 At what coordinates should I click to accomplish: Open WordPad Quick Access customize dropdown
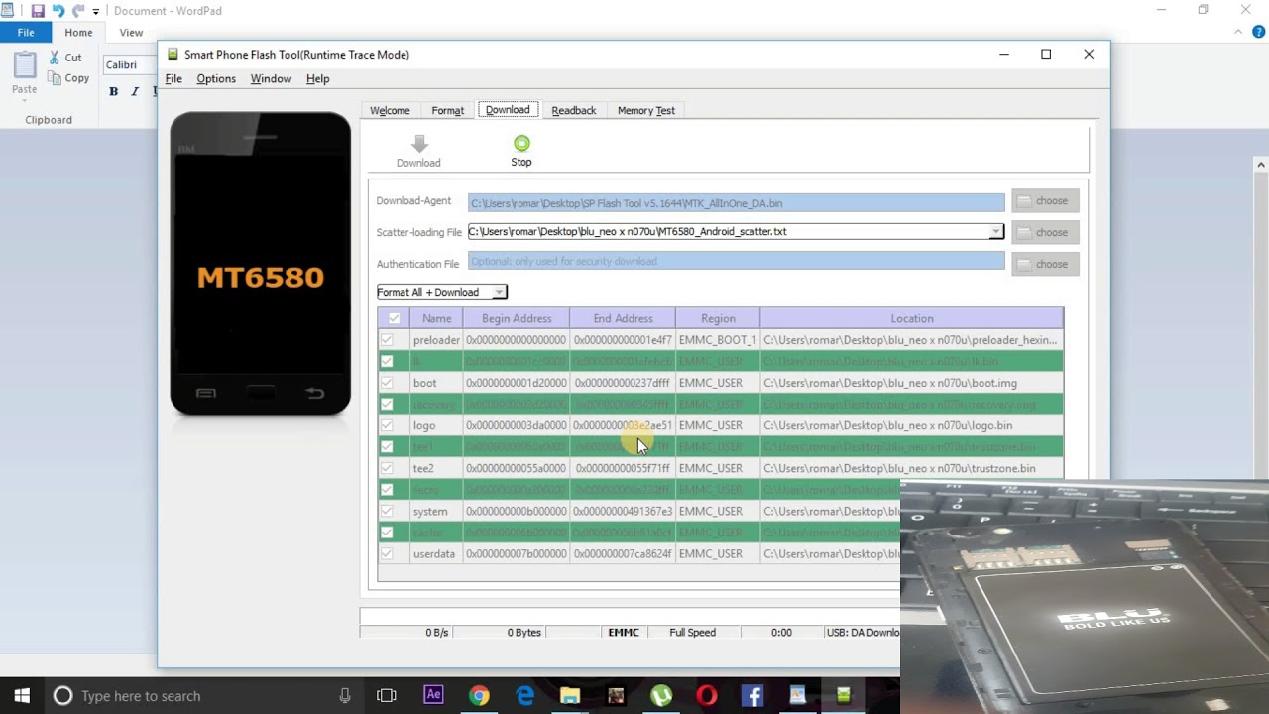point(96,11)
